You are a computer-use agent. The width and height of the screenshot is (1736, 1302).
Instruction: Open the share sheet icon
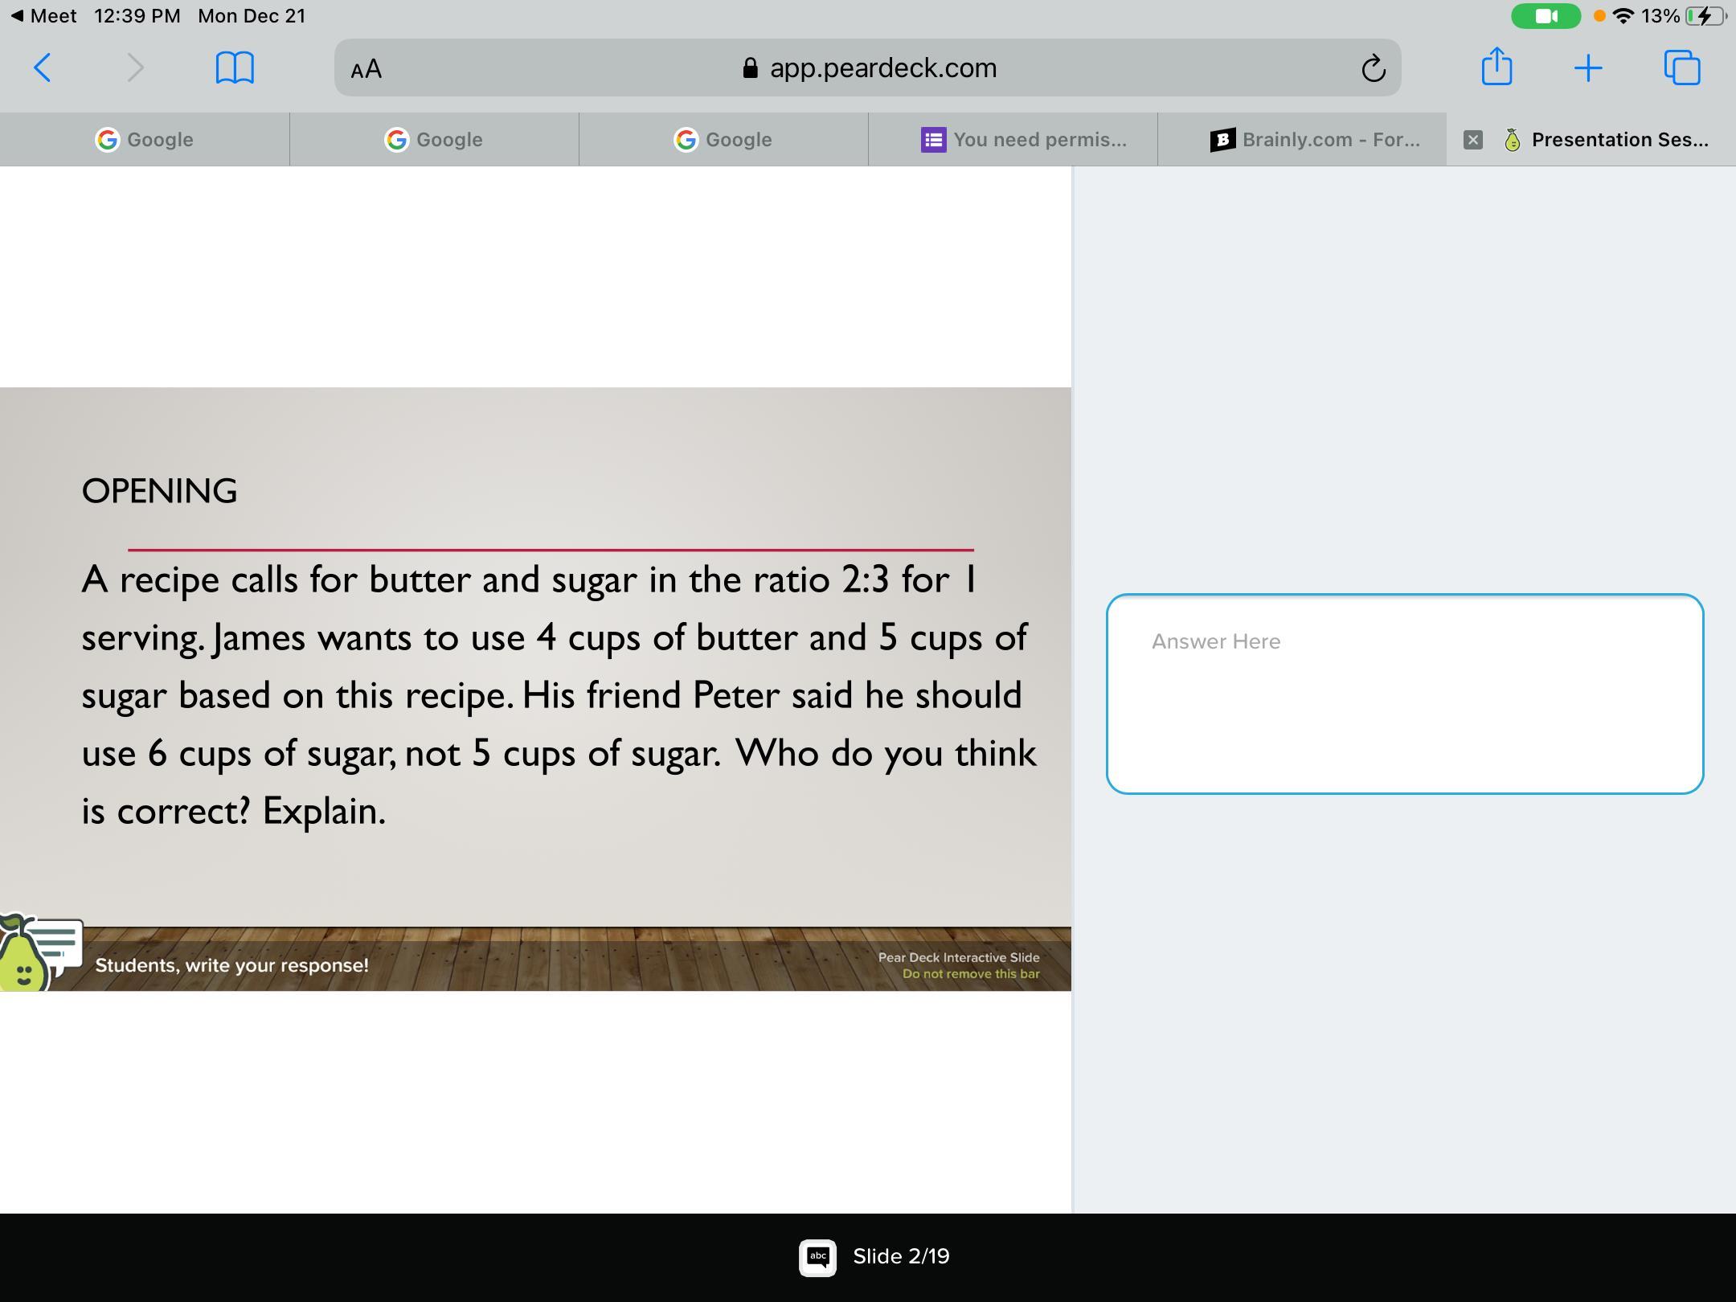tap(1496, 67)
